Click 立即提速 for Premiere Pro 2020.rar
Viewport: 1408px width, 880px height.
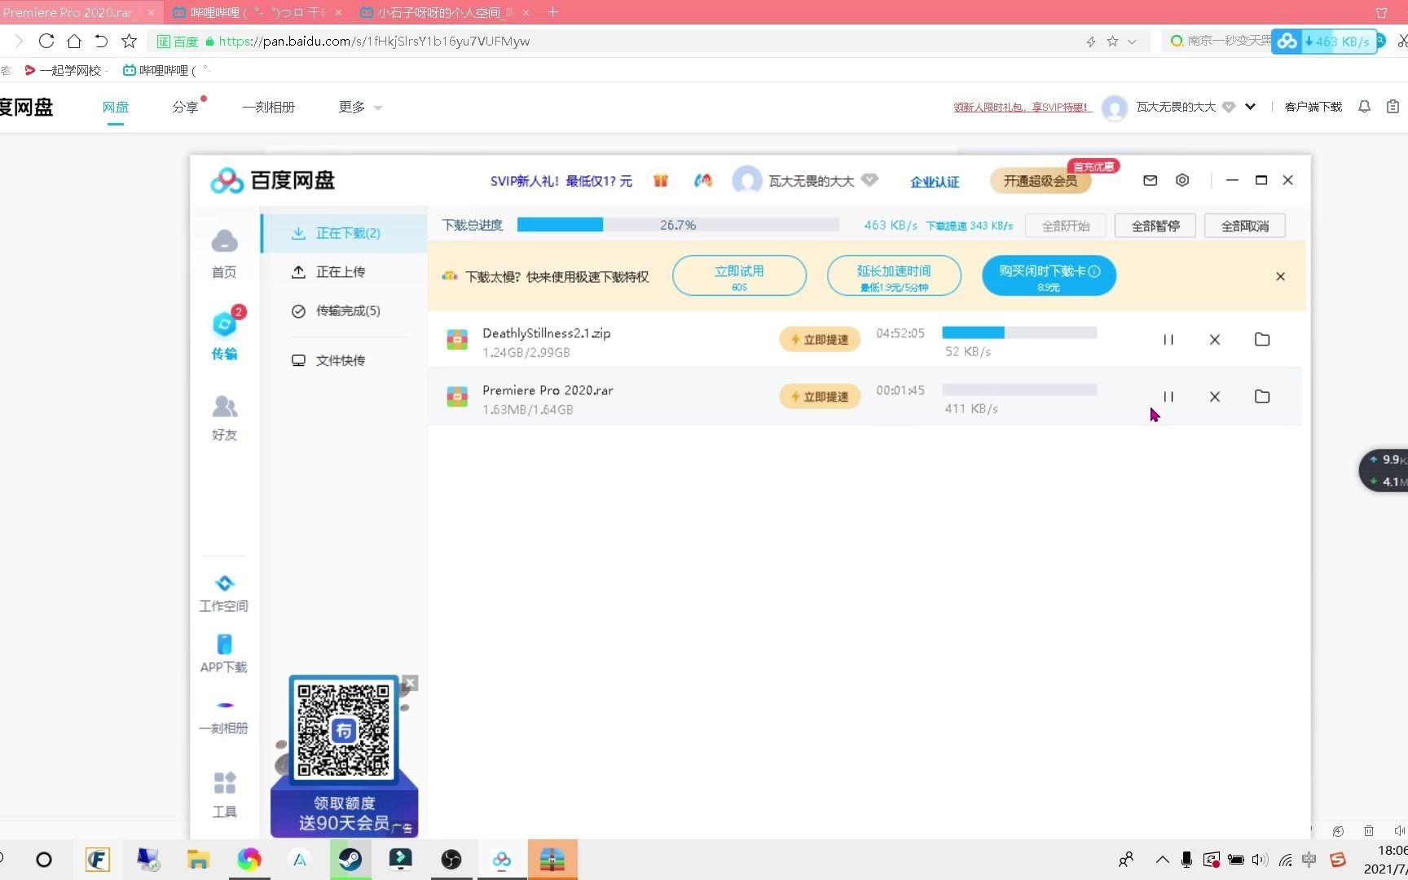(820, 397)
